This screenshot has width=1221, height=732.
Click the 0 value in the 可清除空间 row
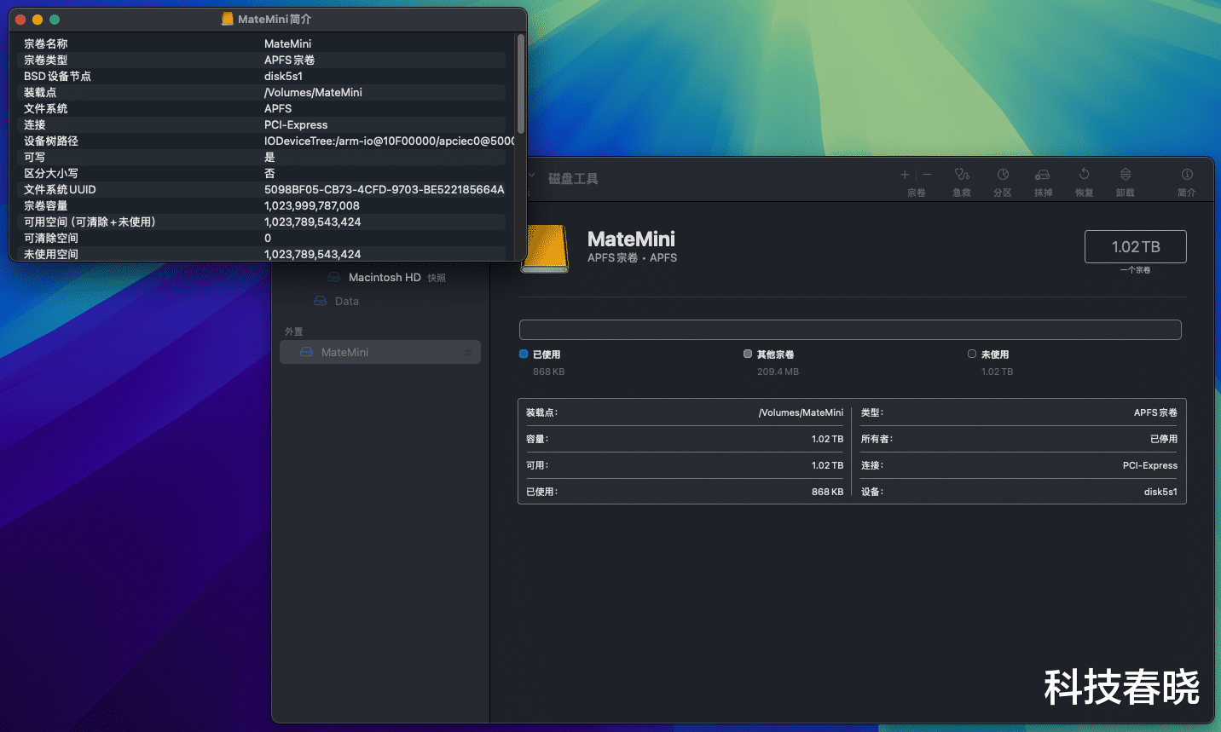pyautogui.click(x=268, y=238)
